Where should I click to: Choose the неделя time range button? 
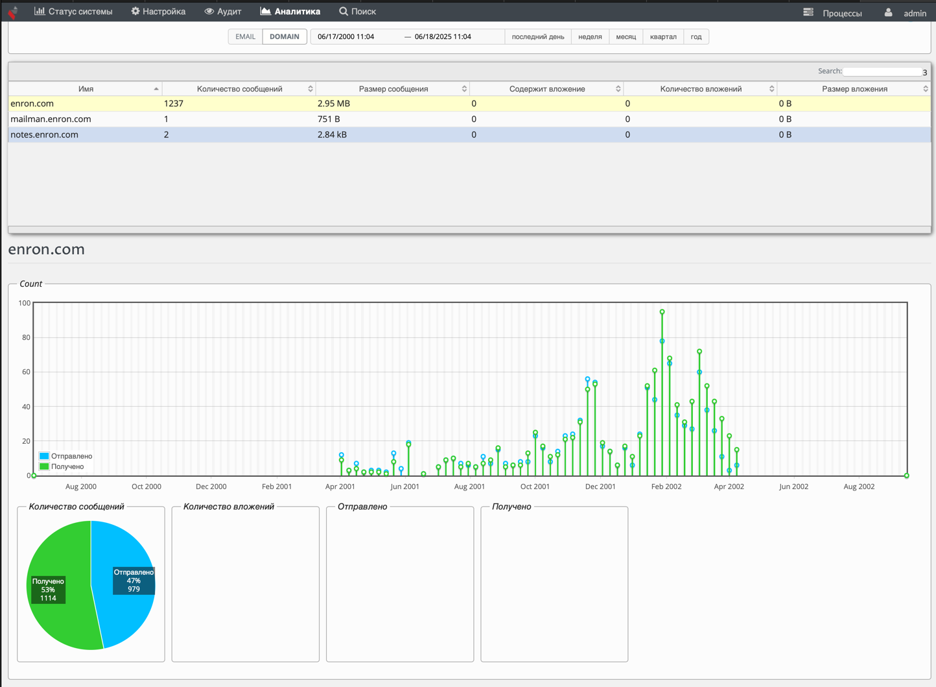click(590, 37)
